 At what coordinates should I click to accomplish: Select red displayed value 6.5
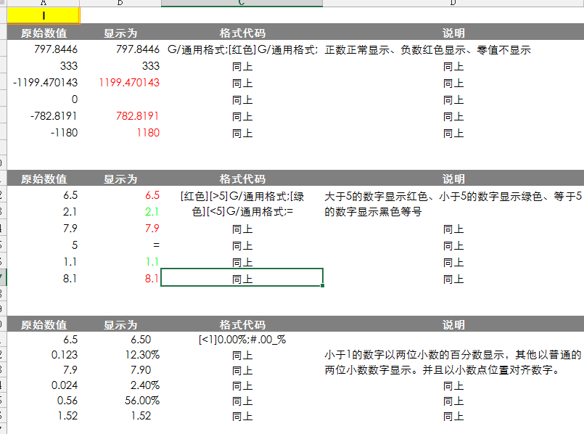coord(152,195)
